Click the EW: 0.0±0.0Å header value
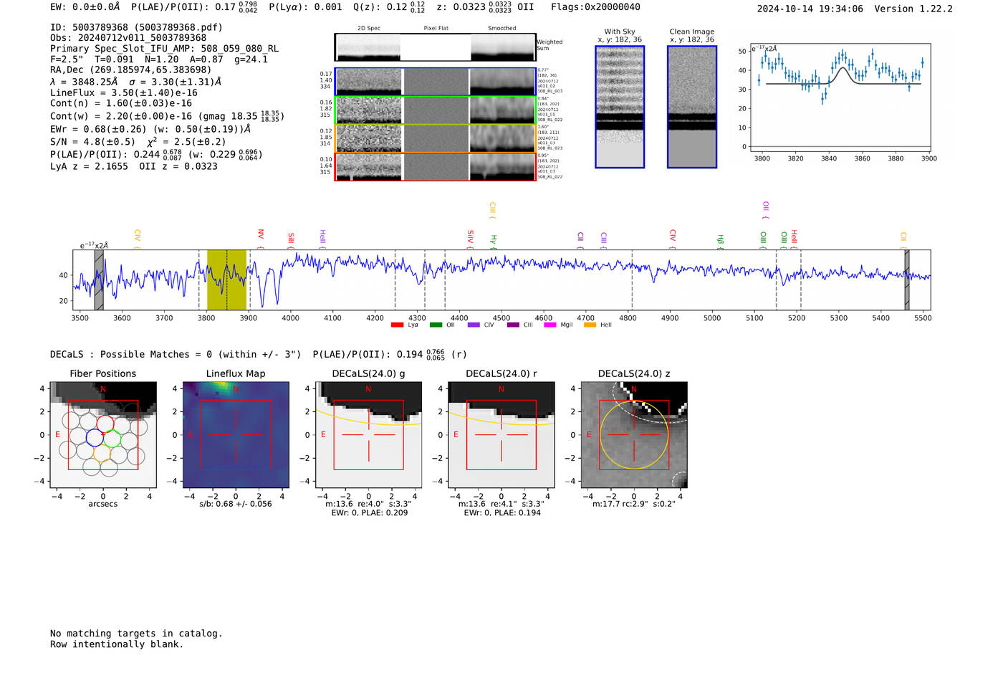The height and width of the screenshot is (683, 1003). pyautogui.click(x=85, y=6)
